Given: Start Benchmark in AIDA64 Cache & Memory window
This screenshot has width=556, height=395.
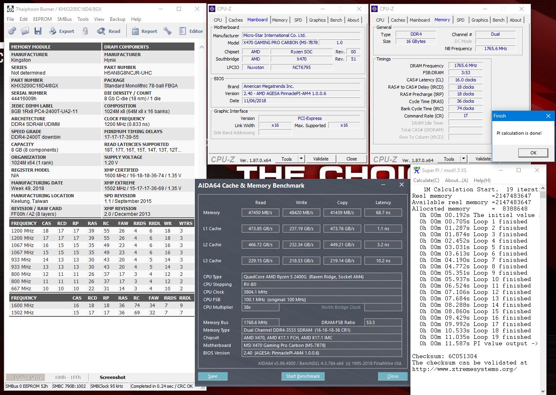Looking at the screenshot, I should 303,376.
